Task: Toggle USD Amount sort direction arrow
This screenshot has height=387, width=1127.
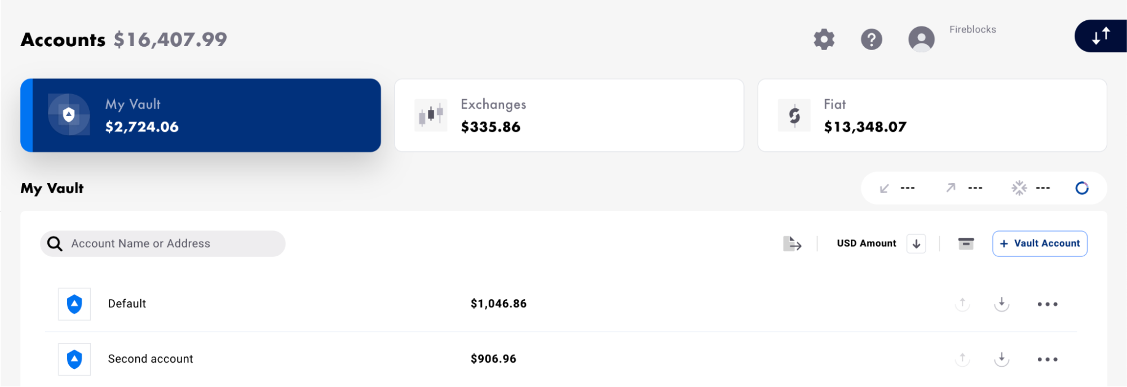Action: (x=916, y=244)
